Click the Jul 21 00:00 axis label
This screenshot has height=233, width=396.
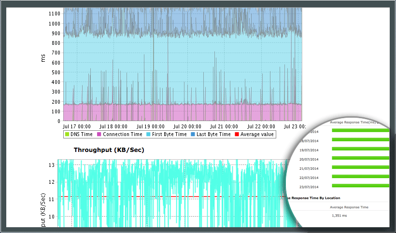coord(224,126)
